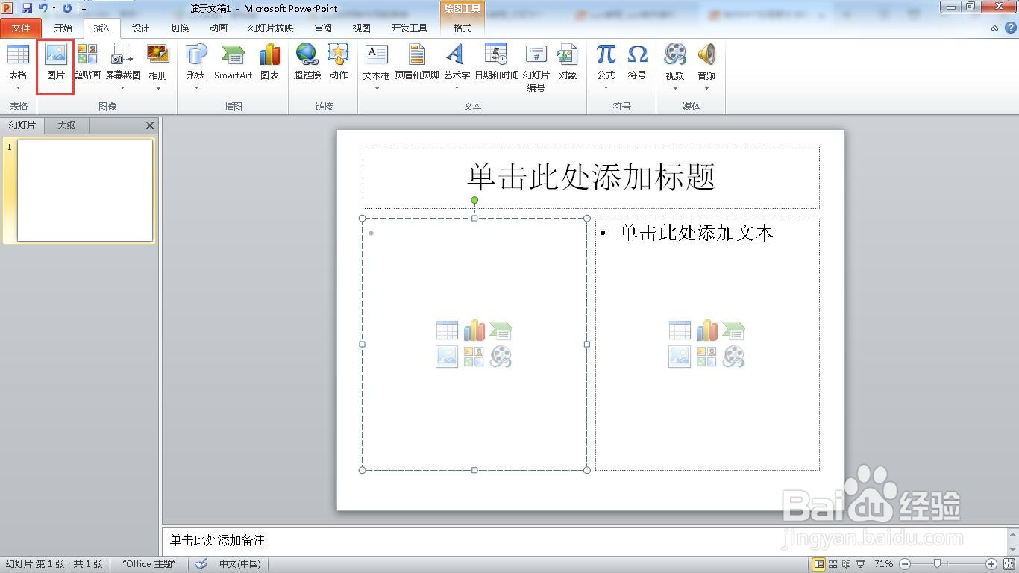This screenshot has height=573, width=1019.
Task: Insert an Object (对象)
Action: [x=568, y=61]
